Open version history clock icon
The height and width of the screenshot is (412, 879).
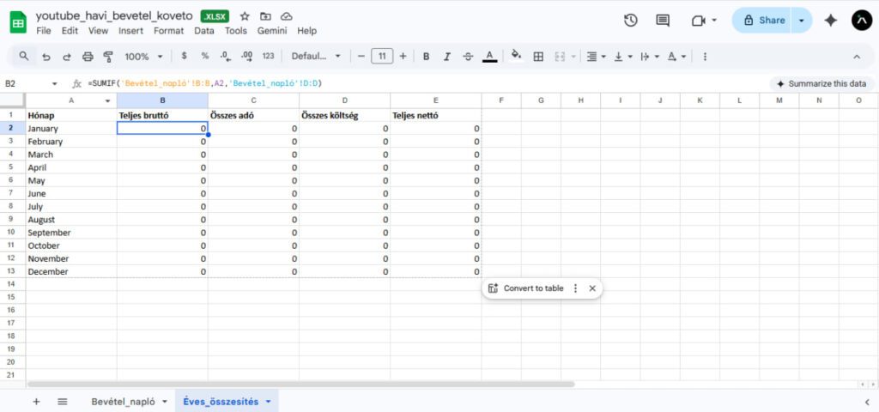pos(631,21)
